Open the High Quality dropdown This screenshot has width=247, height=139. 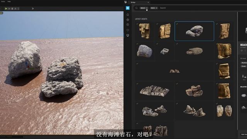[x=244, y=134]
